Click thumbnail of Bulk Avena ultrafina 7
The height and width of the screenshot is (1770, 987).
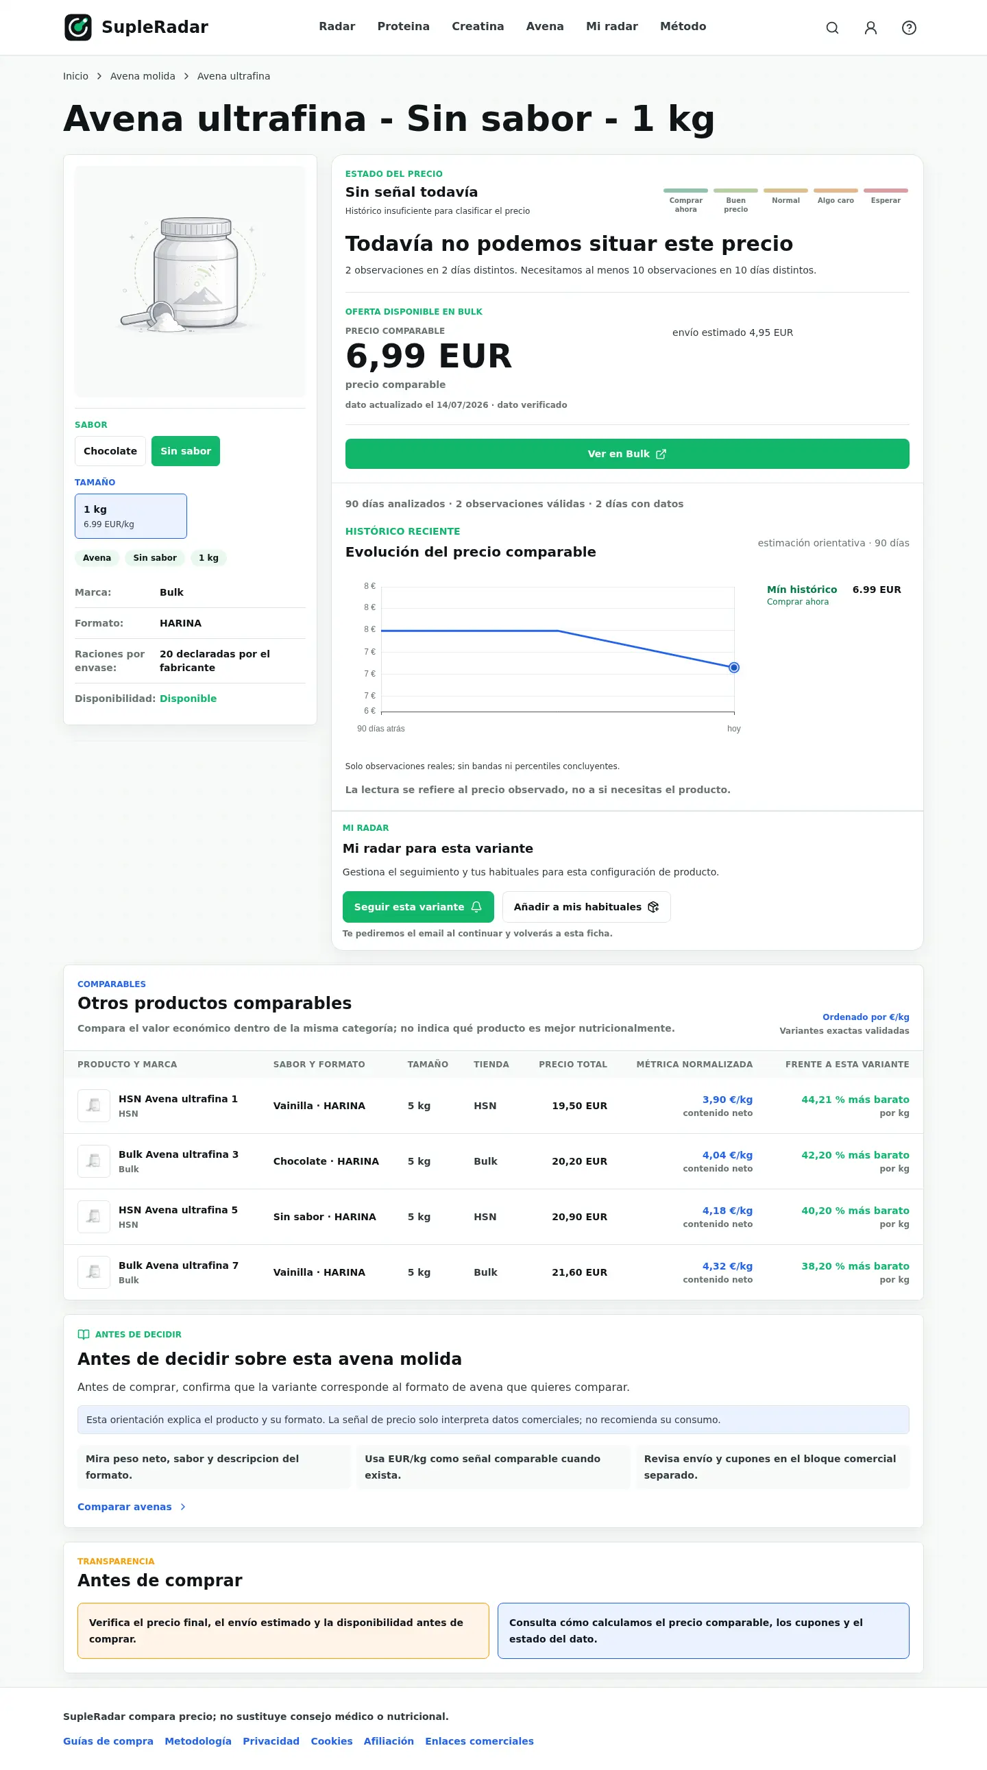click(94, 1272)
